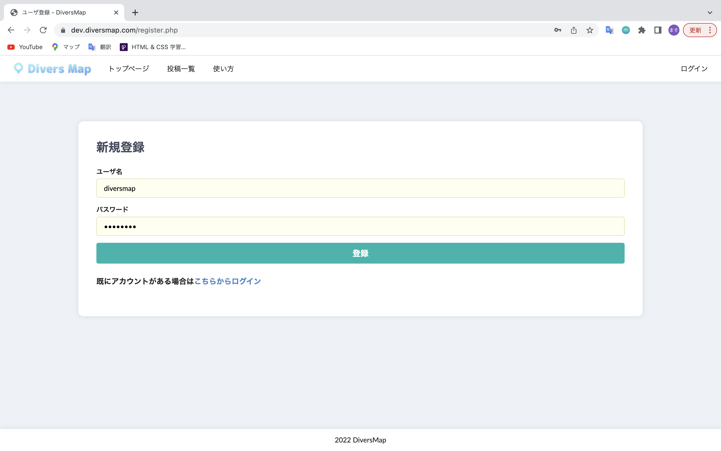This screenshot has height=451, width=721.
Task: Open the トップページ nav item
Action: (129, 69)
